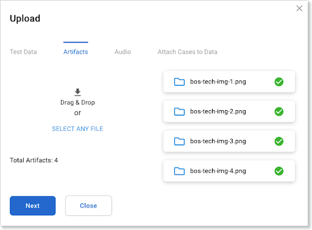
Task: Select the Artifacts tab
Action: 76,52
